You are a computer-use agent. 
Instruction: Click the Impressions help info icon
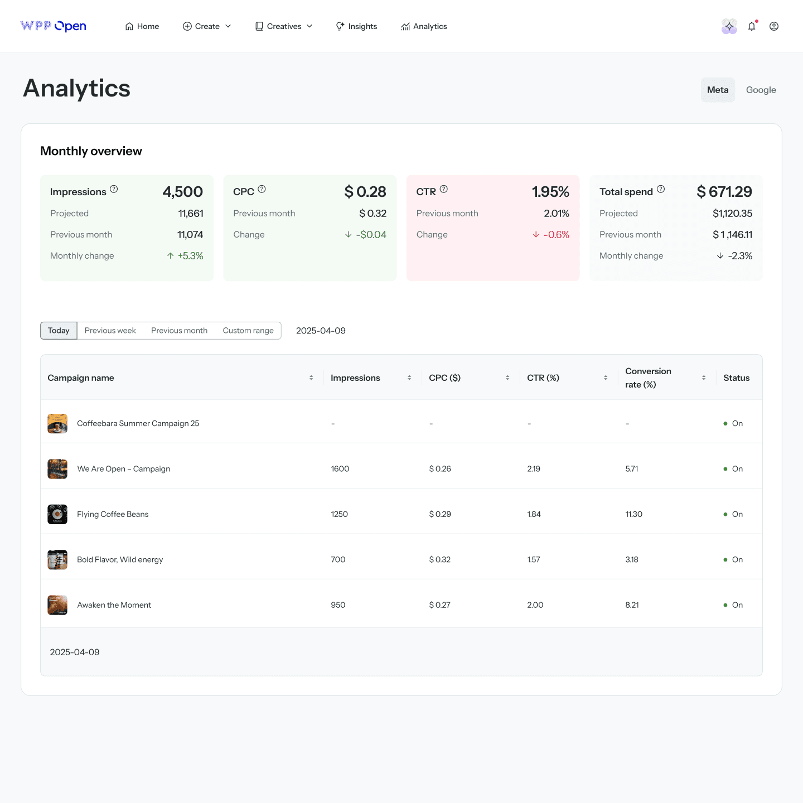click(114, 190)
